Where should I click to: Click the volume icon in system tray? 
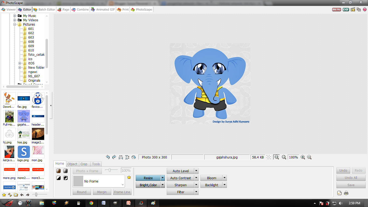341,203
